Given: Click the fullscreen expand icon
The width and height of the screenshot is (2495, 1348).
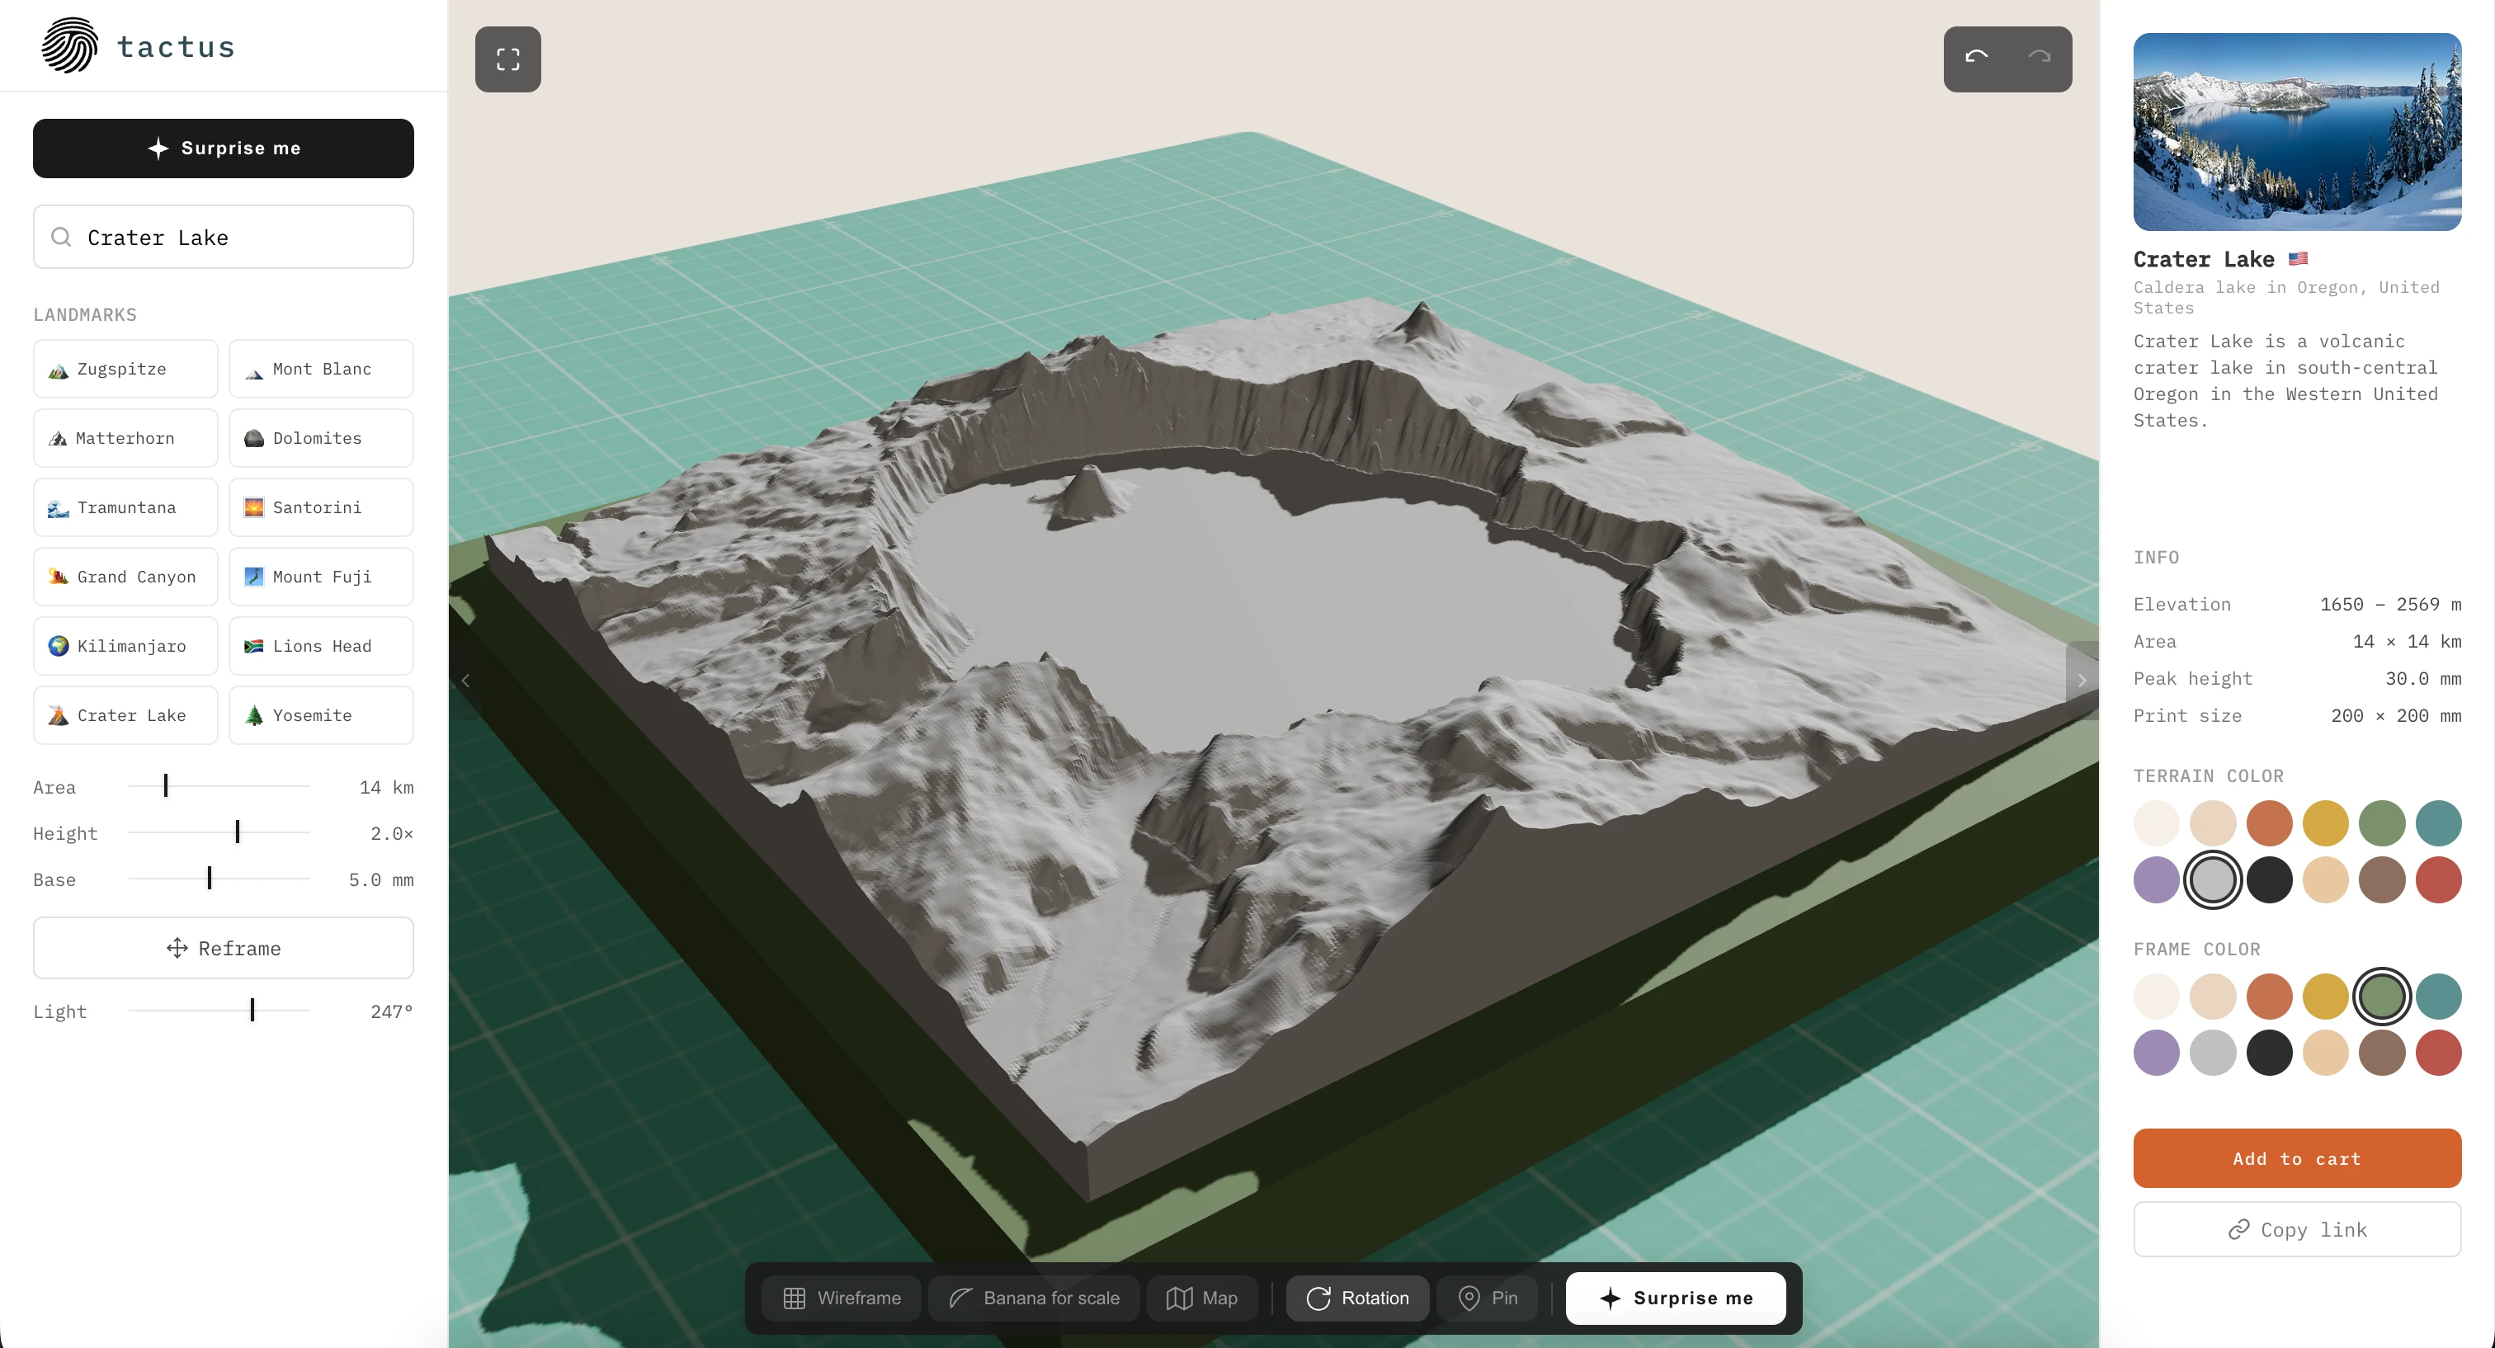Looking at the screenshot, I should coord(507,59).
